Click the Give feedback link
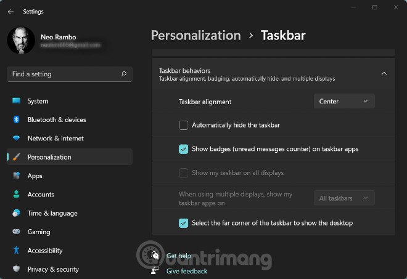 coord(187,271)
